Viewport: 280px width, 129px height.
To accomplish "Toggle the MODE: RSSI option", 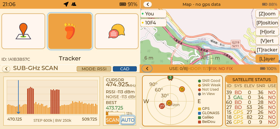I will coord(94,69).
